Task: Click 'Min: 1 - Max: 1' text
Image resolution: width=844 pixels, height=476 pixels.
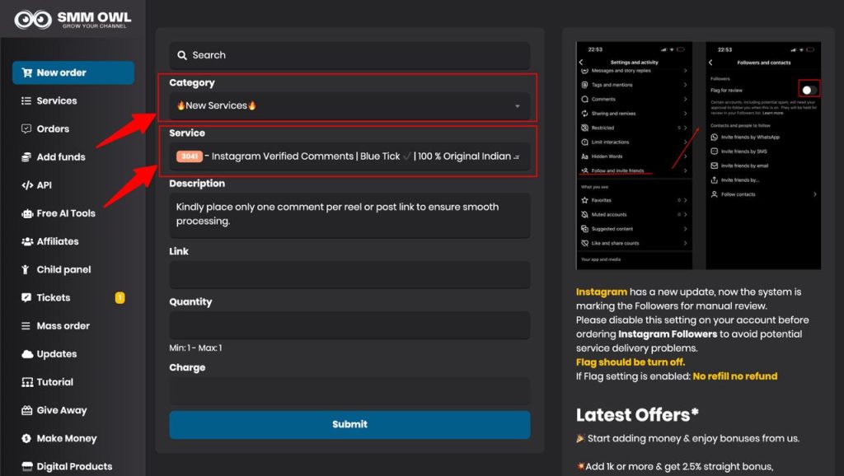Action: [x=195, y=348]
